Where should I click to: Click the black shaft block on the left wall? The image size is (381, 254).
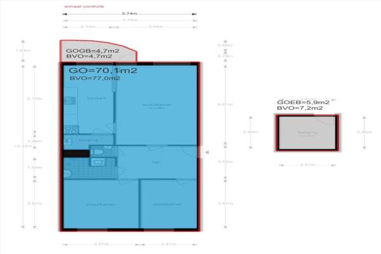click(x=74, y=153)
